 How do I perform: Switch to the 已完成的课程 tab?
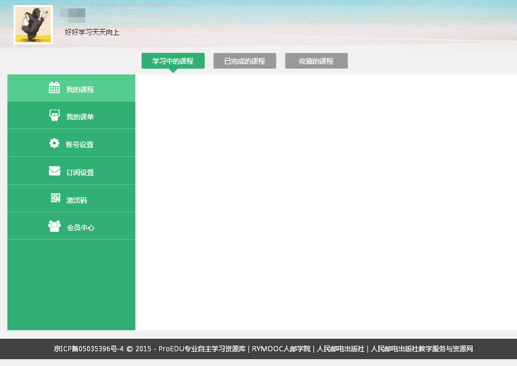[245, 61]
